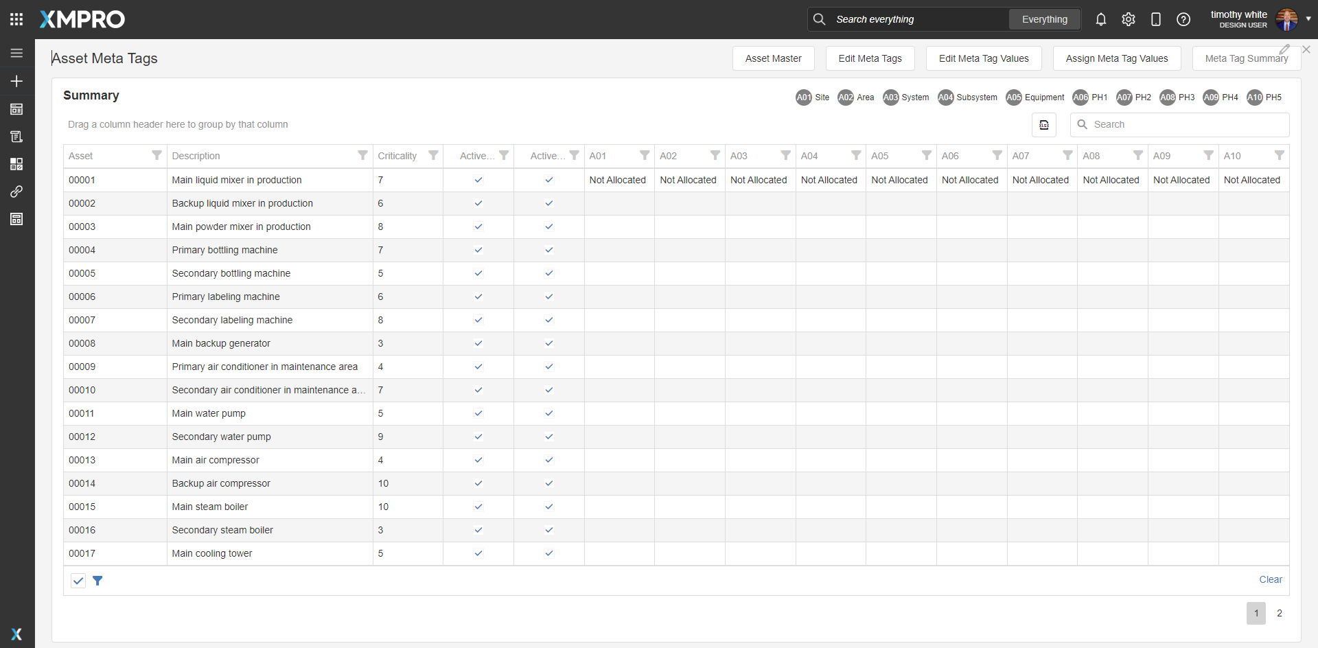Click the user avatar picture
This screenshot has height=648, width=1318.
[x=1287, y=19]
